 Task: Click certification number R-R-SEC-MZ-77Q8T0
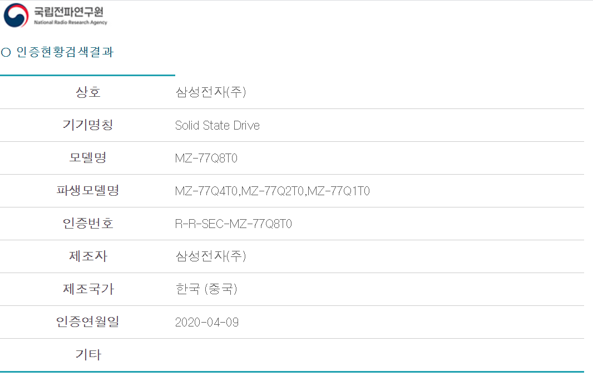(x=233, y=224)
